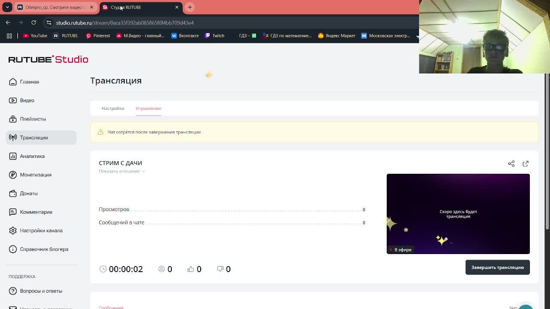Image resolution: width=550 pixels, height=309 pixels.
Task: Open the RUTUBE bookmark
Action: pos(65,36)
